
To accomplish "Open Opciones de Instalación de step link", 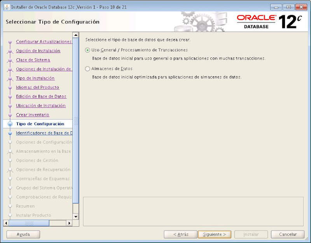I will pyautogui.click(x=44, y=69).
